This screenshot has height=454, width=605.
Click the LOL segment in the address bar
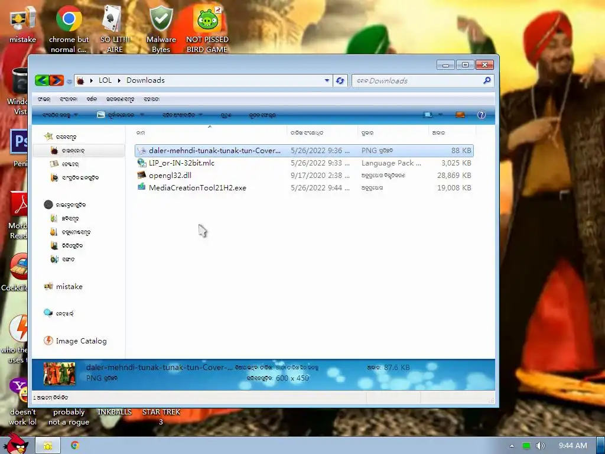105,80
